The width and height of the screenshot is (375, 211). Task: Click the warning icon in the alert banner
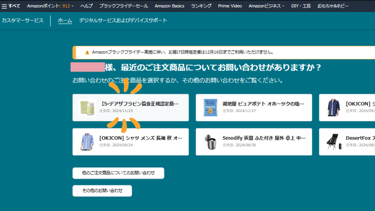click(87, 52)
